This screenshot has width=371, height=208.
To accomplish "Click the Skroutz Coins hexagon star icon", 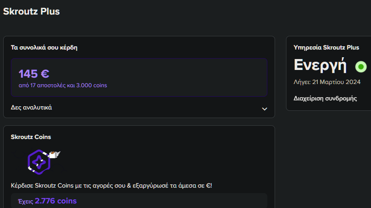I will [39, 162].
